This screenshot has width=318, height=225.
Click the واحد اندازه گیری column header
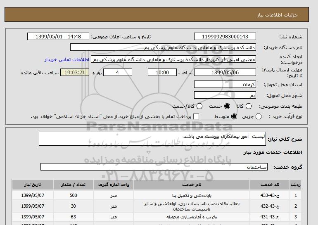point(114,185)
